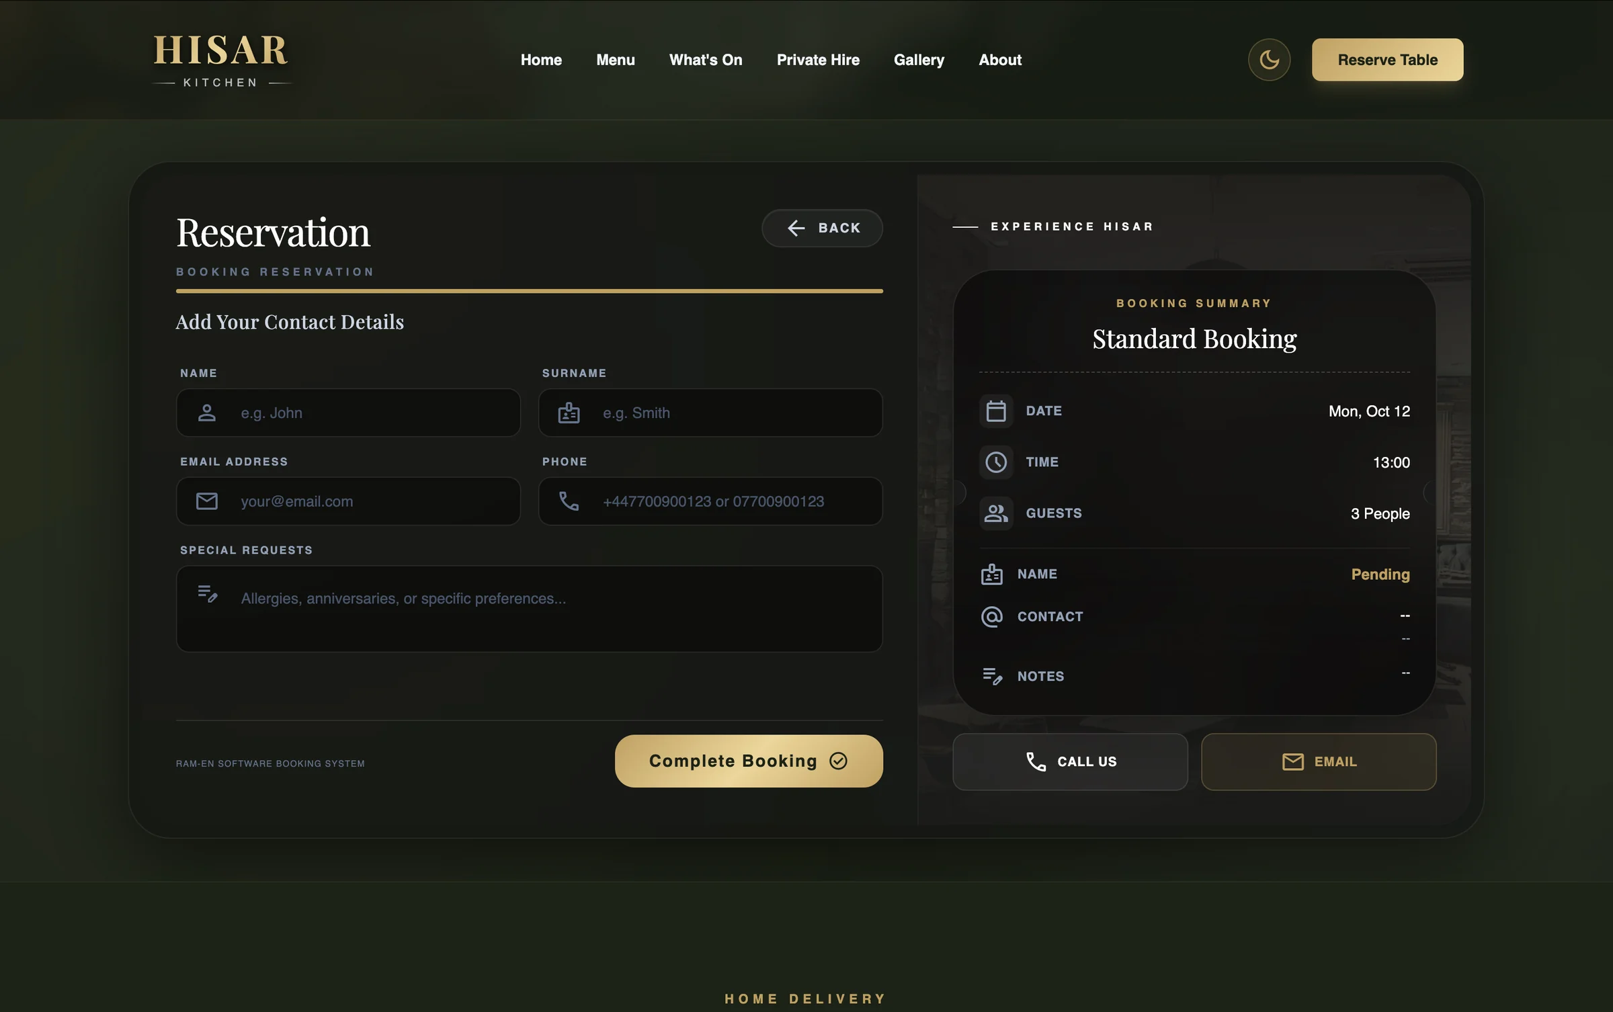Submit with the Complete Booking text label
The width and height of the screenshot is (1613, 1012).
pos(733,761)
